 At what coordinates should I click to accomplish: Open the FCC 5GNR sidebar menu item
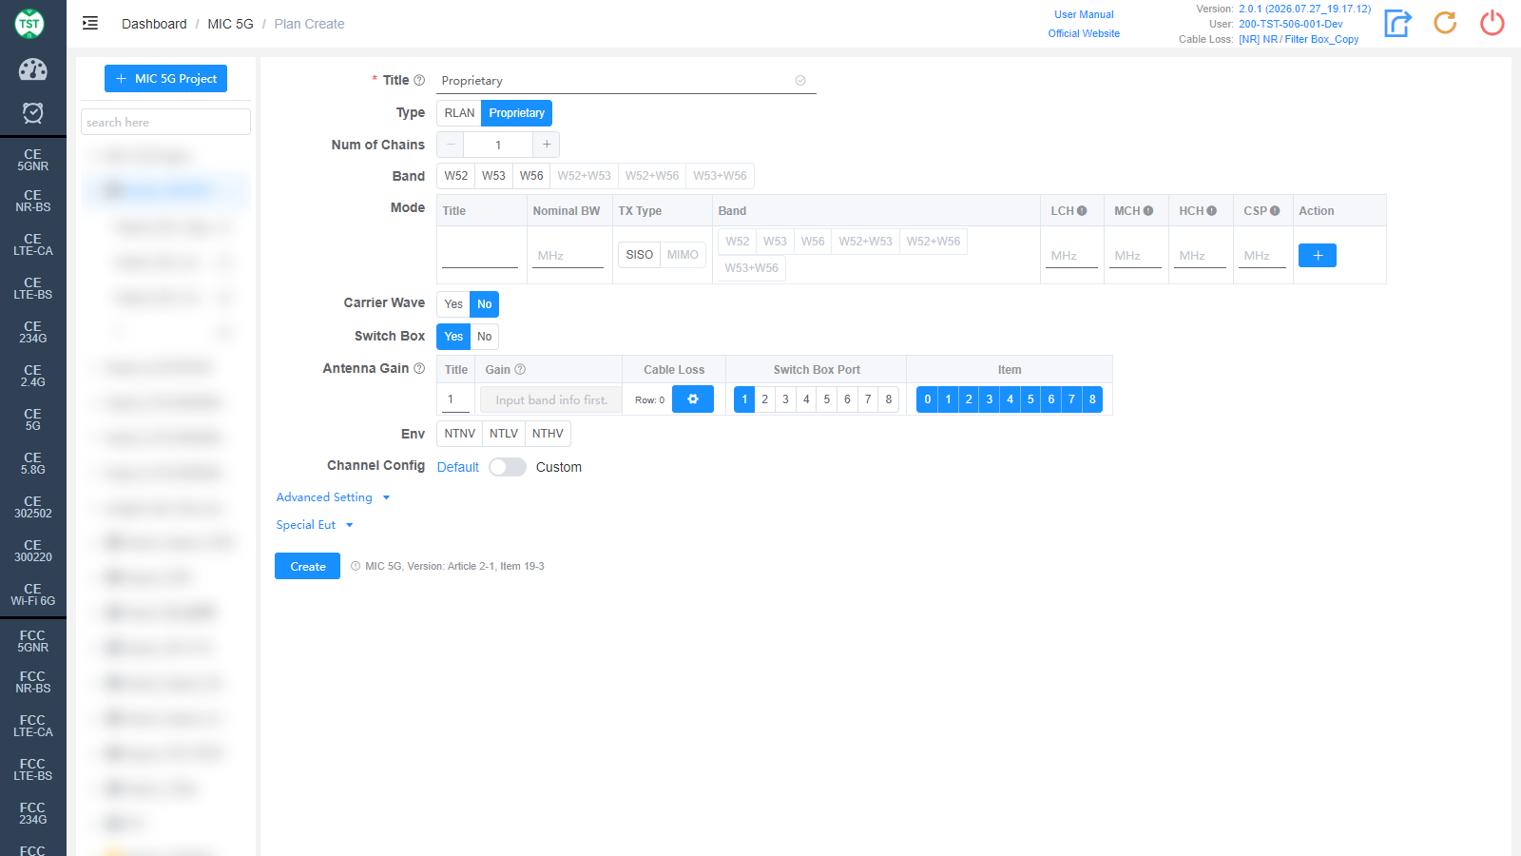33,641
